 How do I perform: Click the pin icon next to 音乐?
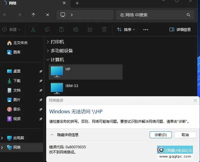pyautogui.click(x=41, y=109)
